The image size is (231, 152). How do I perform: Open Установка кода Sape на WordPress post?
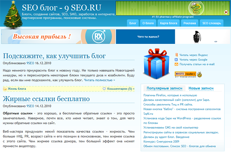[x=182, y=121]
